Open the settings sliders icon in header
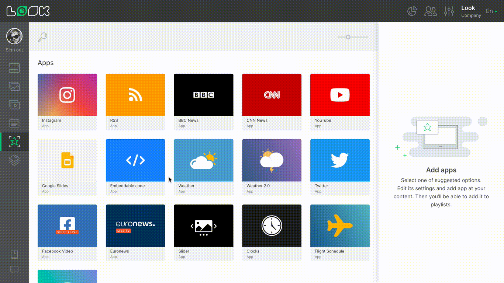This screenshot has height=283, width=504. coord(449,11)
